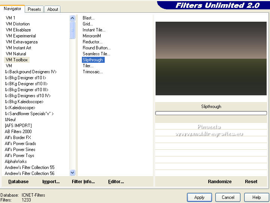The width and height of the screenshot is (270, 203).
Task: Select [AFS IMPORT] category
Action: point(18,126)
